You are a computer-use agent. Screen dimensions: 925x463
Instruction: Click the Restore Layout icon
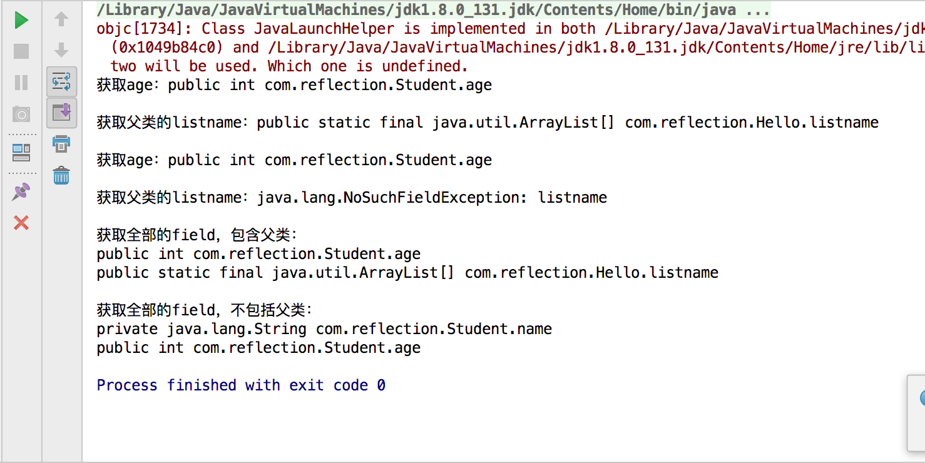[21, 152]
